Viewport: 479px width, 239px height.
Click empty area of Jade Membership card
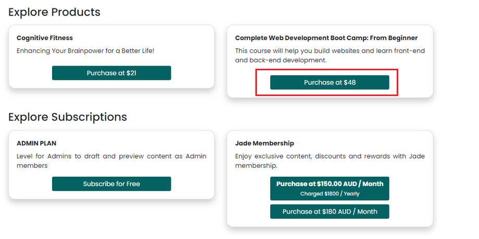pos(411,197)
